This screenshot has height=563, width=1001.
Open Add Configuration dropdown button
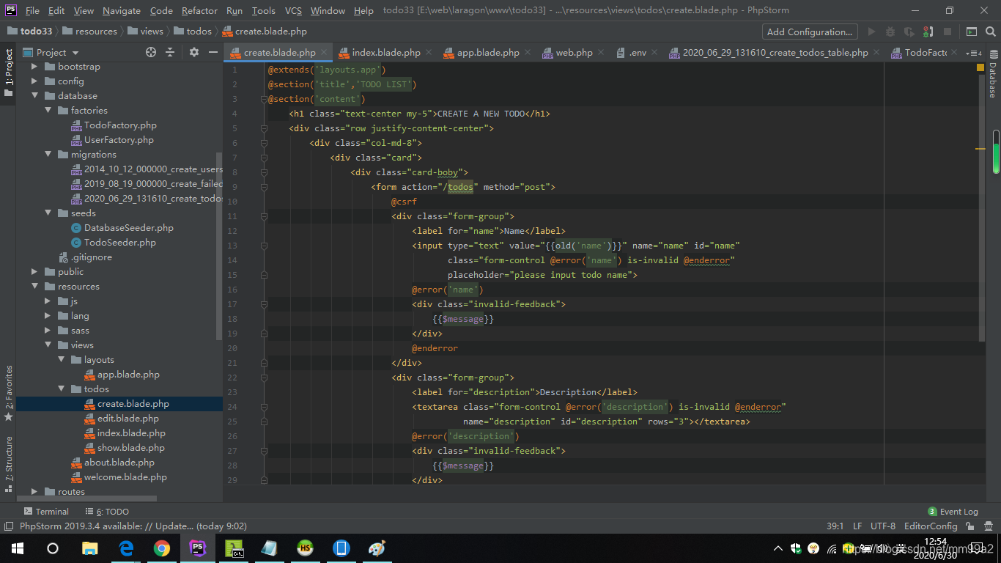click(810, 32)
